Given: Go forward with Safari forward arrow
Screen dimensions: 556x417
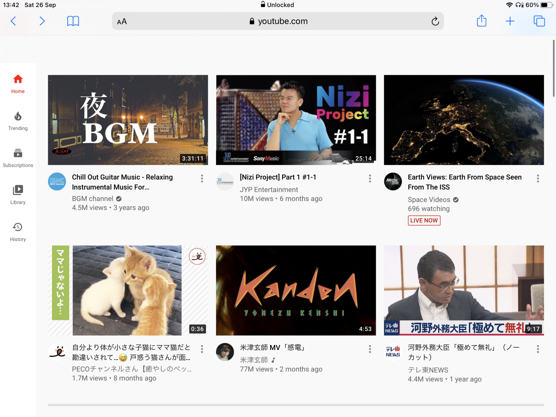Looking at the screenshot, I should tap(42, 21).
